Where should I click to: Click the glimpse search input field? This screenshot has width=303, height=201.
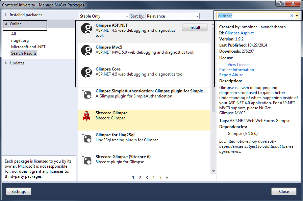[x=253, y=16]
